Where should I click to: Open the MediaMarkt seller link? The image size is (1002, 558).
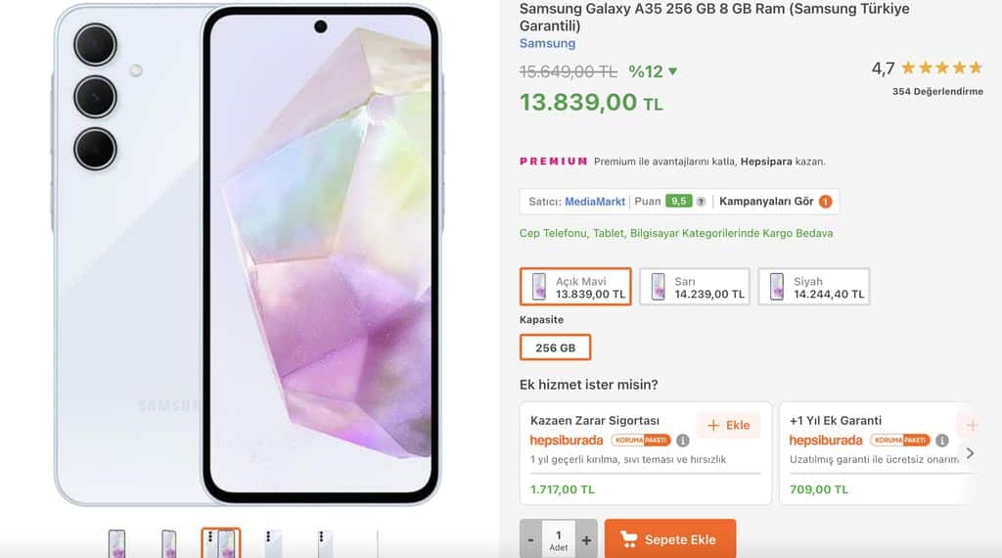point(595,202)
